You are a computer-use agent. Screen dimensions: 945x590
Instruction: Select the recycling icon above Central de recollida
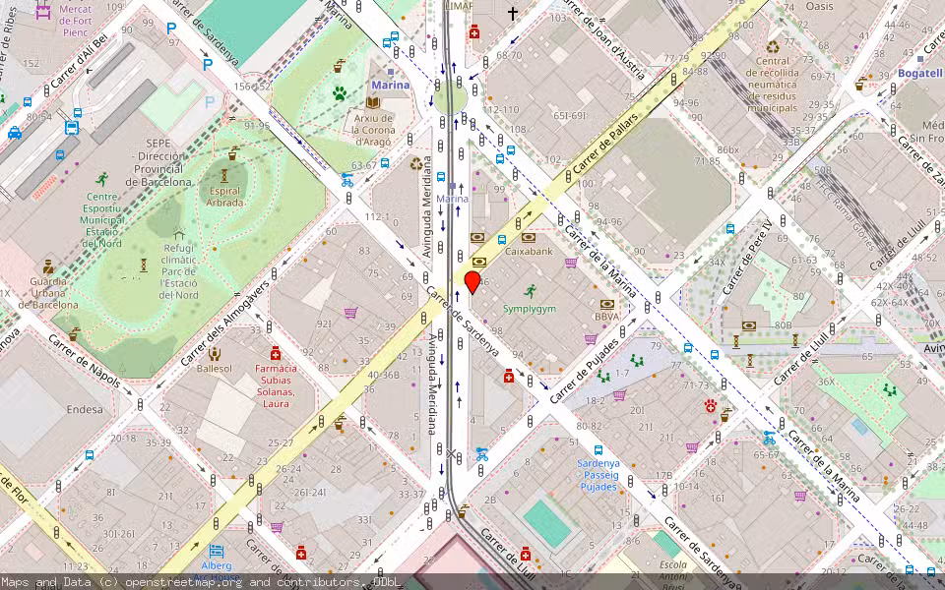pos(774,47)
